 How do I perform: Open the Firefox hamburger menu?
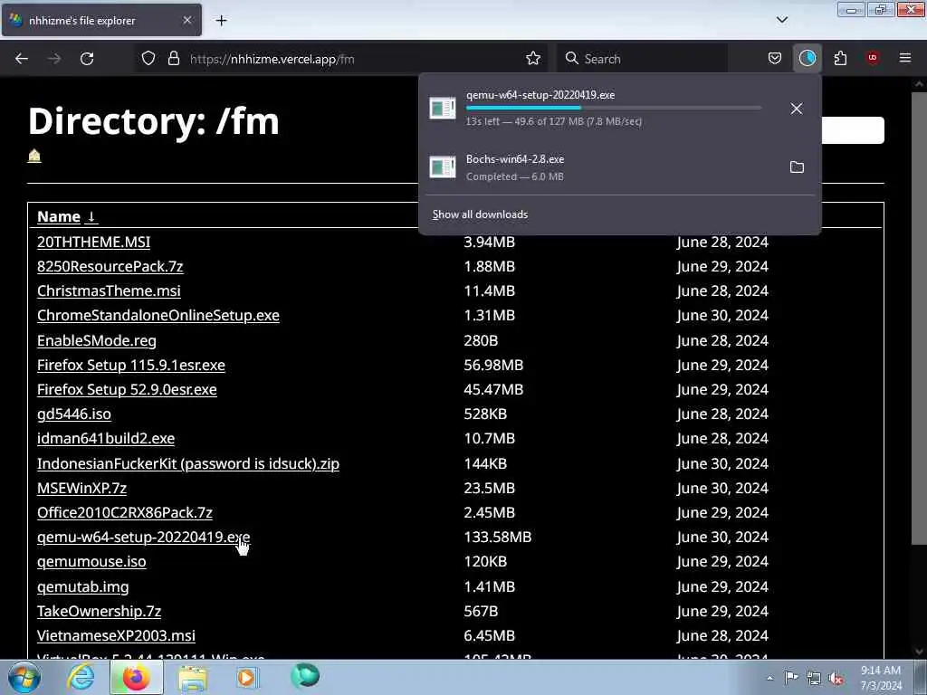click(905, 58)
